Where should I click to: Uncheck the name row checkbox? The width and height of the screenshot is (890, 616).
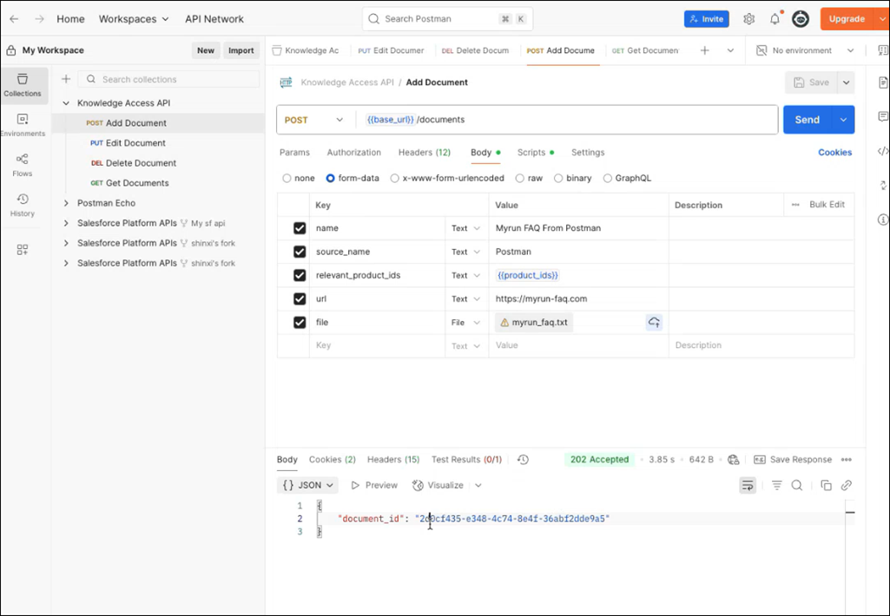(x=299, y=228)
